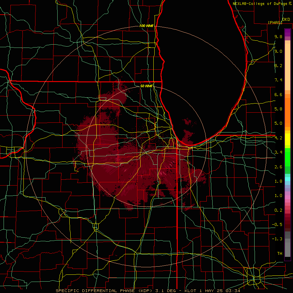Click the -0.5 legend value

click(x=277, y=225)
